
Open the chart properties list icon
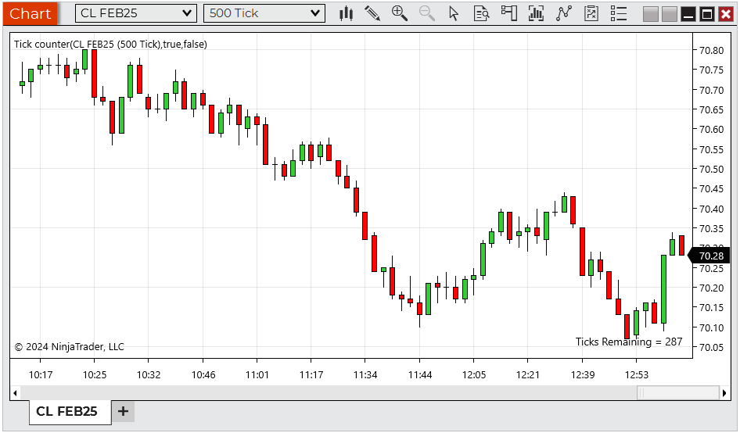[619, 13]
